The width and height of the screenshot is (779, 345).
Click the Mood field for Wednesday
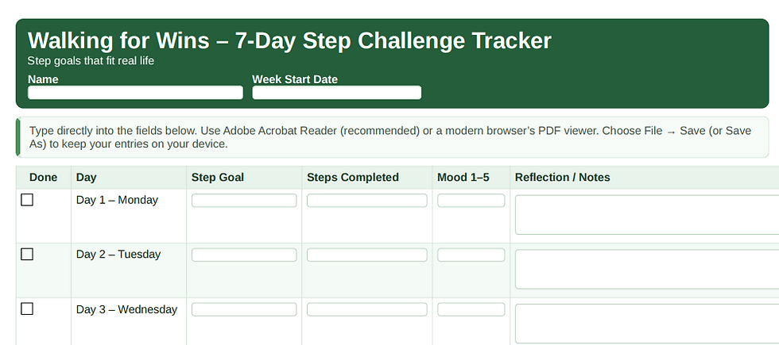coord(471,309)
